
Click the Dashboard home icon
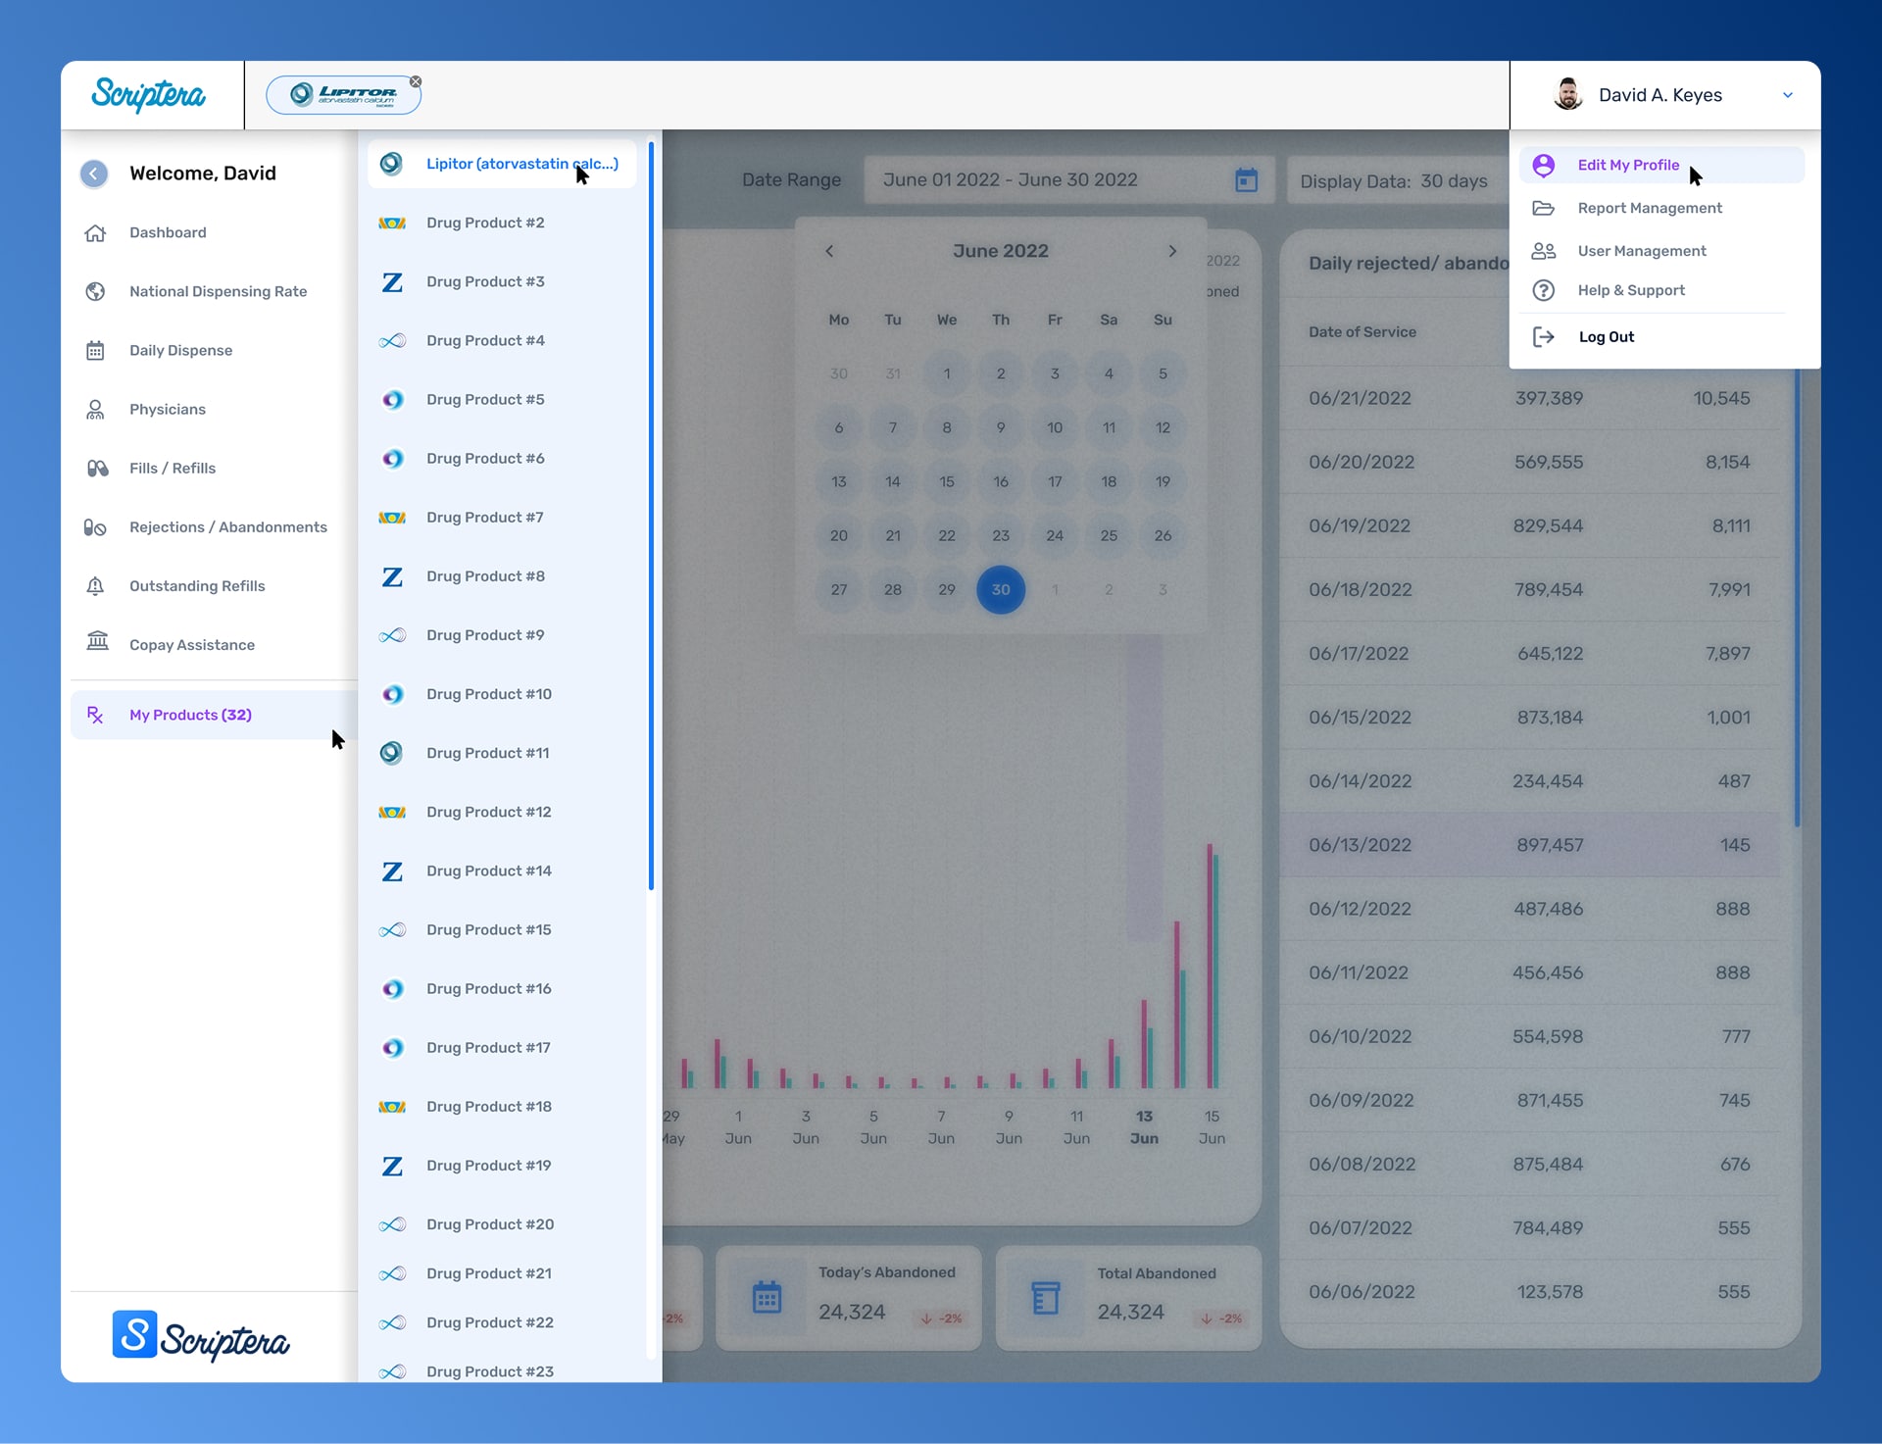tap(95, 233)
